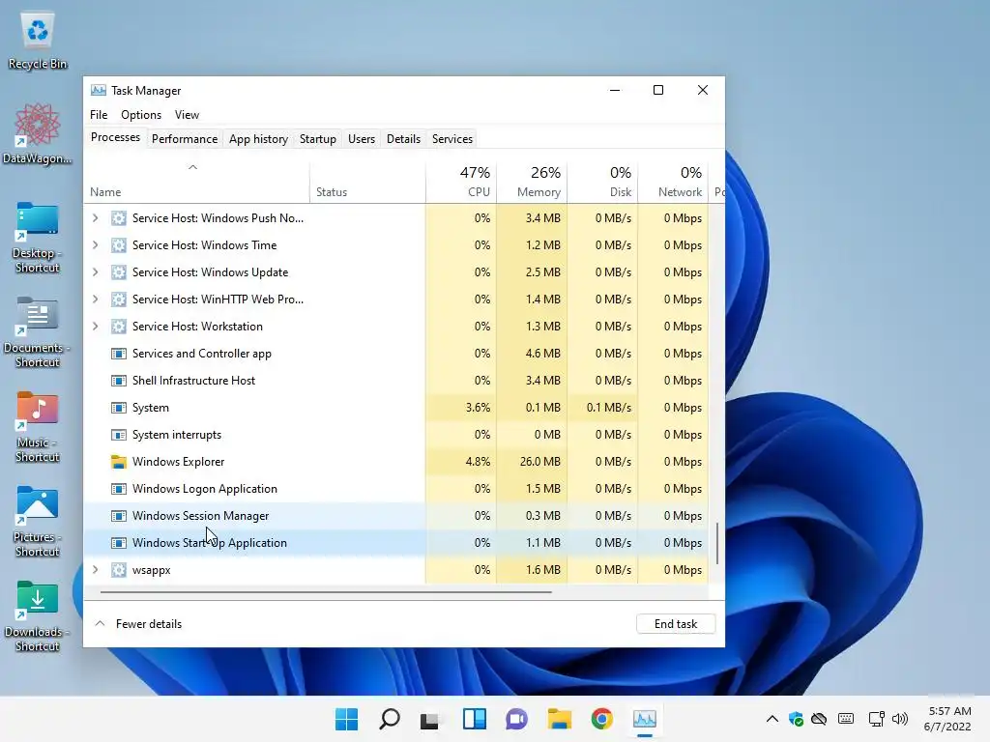Sort by the Name column header
Image resolution: width=990 pixels, height=742 pixels.
[196, 182]
